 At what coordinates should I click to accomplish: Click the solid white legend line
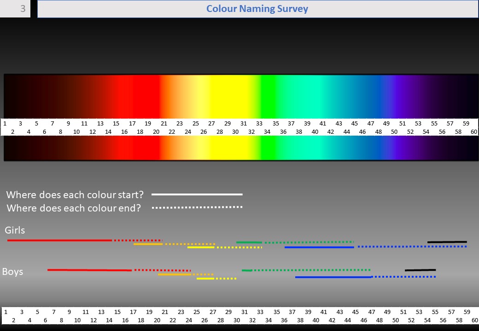point(197,194)
